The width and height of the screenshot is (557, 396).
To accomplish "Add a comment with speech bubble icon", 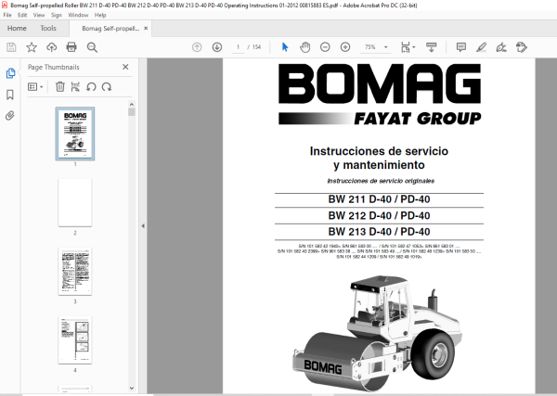I will 461,47.
